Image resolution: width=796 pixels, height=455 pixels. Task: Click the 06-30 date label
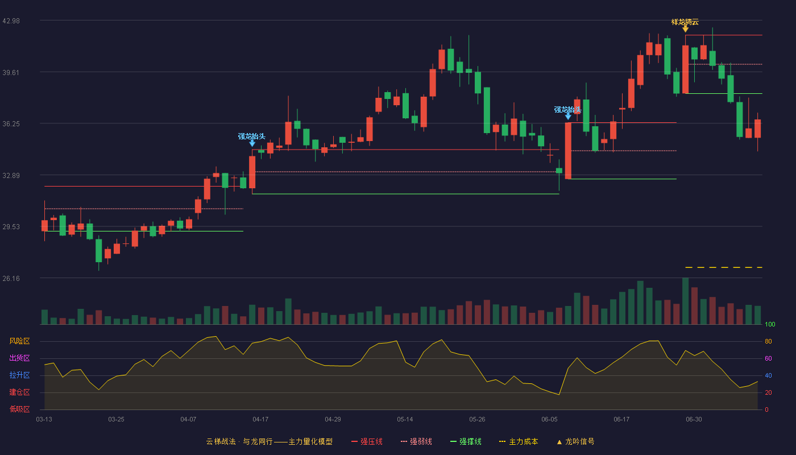click(x=694, y=419)
